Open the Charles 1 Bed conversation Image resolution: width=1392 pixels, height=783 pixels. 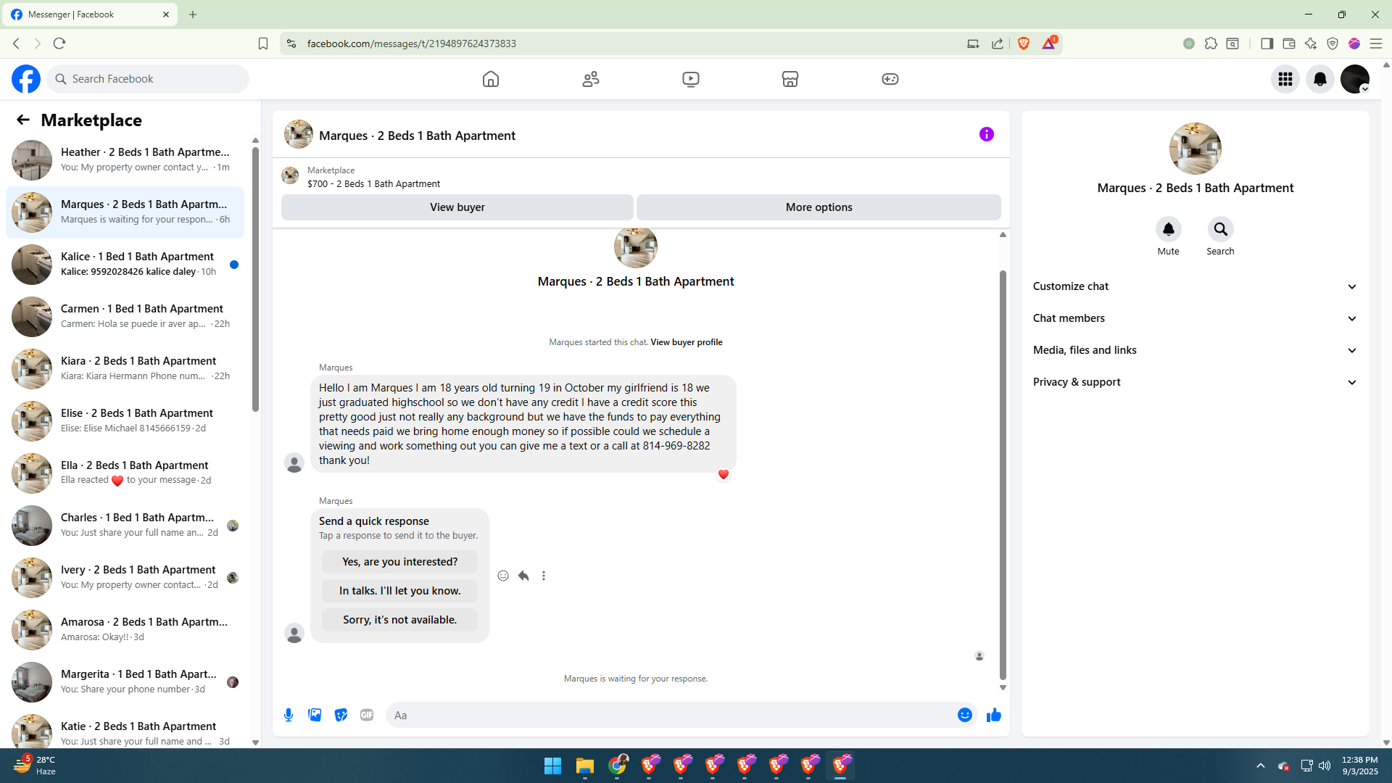click(x=125, y=526)
